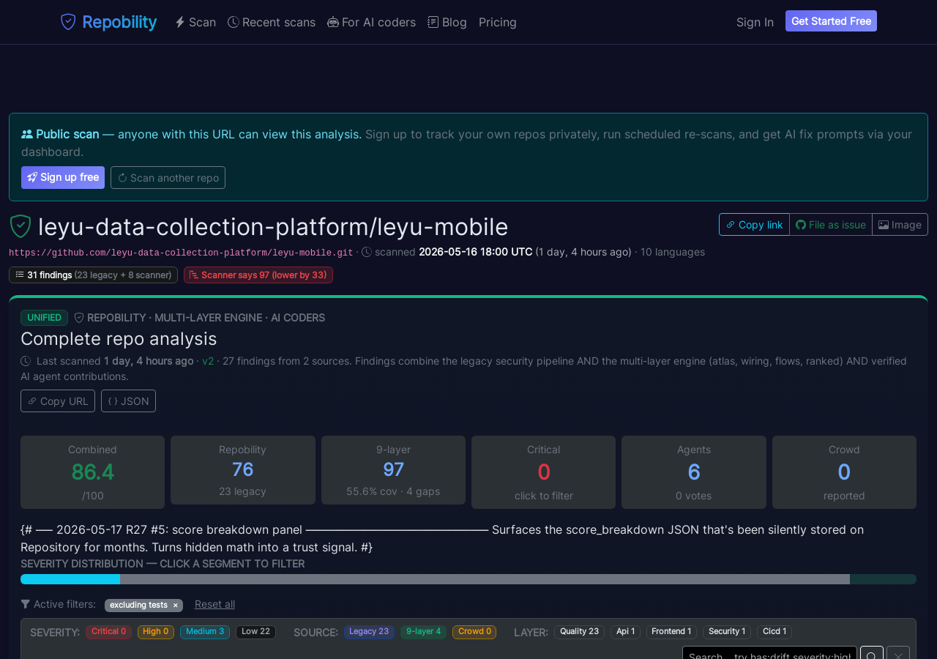Toggle the Cicd 1 layer filter
The width and height of the screenshot is (937, 659).
point(774,632)
